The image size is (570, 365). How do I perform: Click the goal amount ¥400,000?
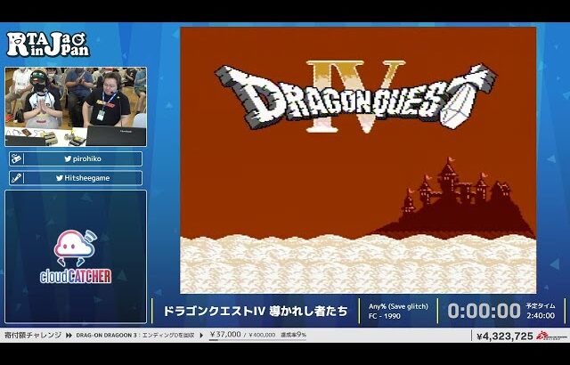[x=262, y=336]
